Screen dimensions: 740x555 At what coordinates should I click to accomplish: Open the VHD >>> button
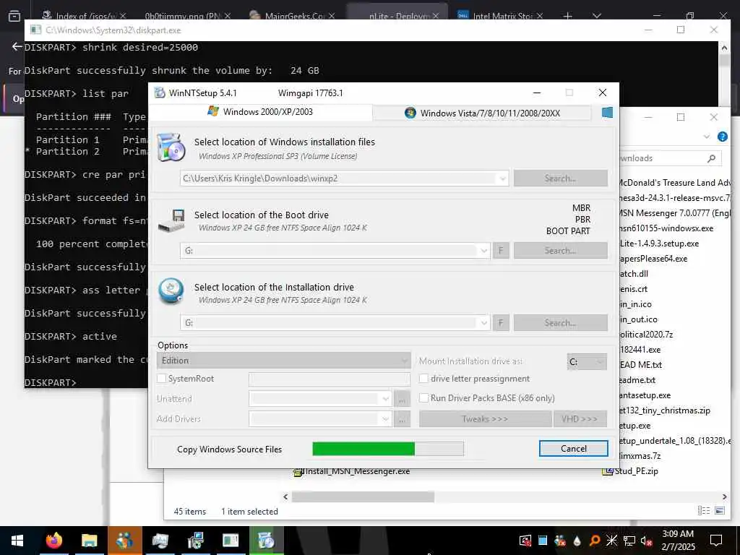pyautogui.click(x=580, y=419)
